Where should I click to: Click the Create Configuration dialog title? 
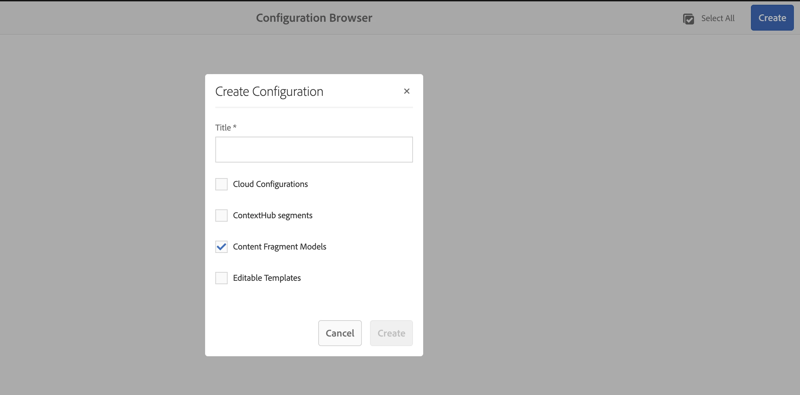coord(269,91)
